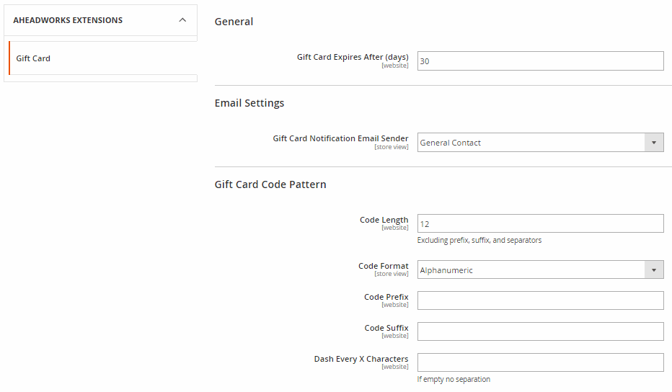Click the Code Format dropdown arrow
The height and width of the screenshot is (392, 672).
(654, 270)
